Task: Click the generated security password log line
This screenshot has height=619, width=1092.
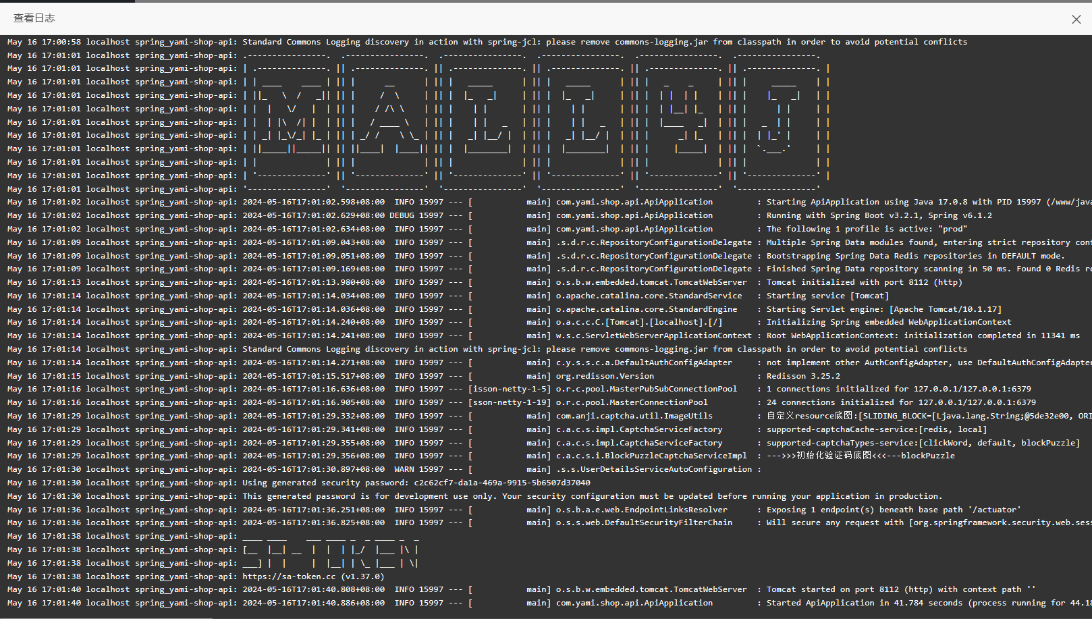Action: click(416, 483)
